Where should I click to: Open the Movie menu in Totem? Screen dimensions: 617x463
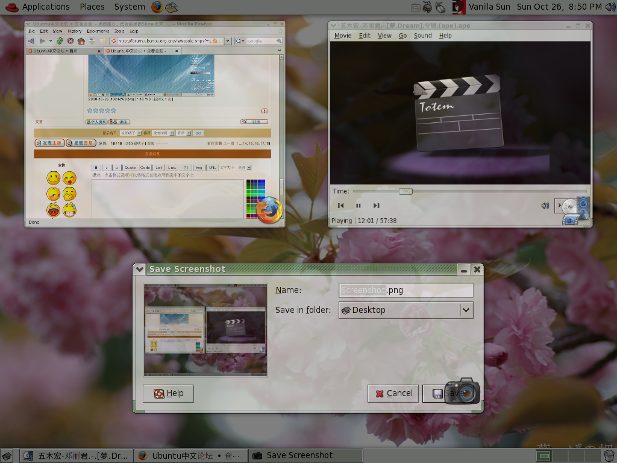pyautogui.click(x=343, y=36)
